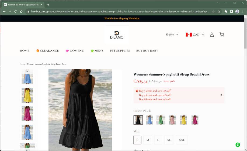View site info lock icon
Viewport: 247px width, 151px height.
28,12
